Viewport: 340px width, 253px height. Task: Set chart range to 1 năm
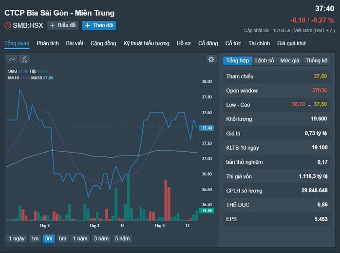[x=80, y=239]
